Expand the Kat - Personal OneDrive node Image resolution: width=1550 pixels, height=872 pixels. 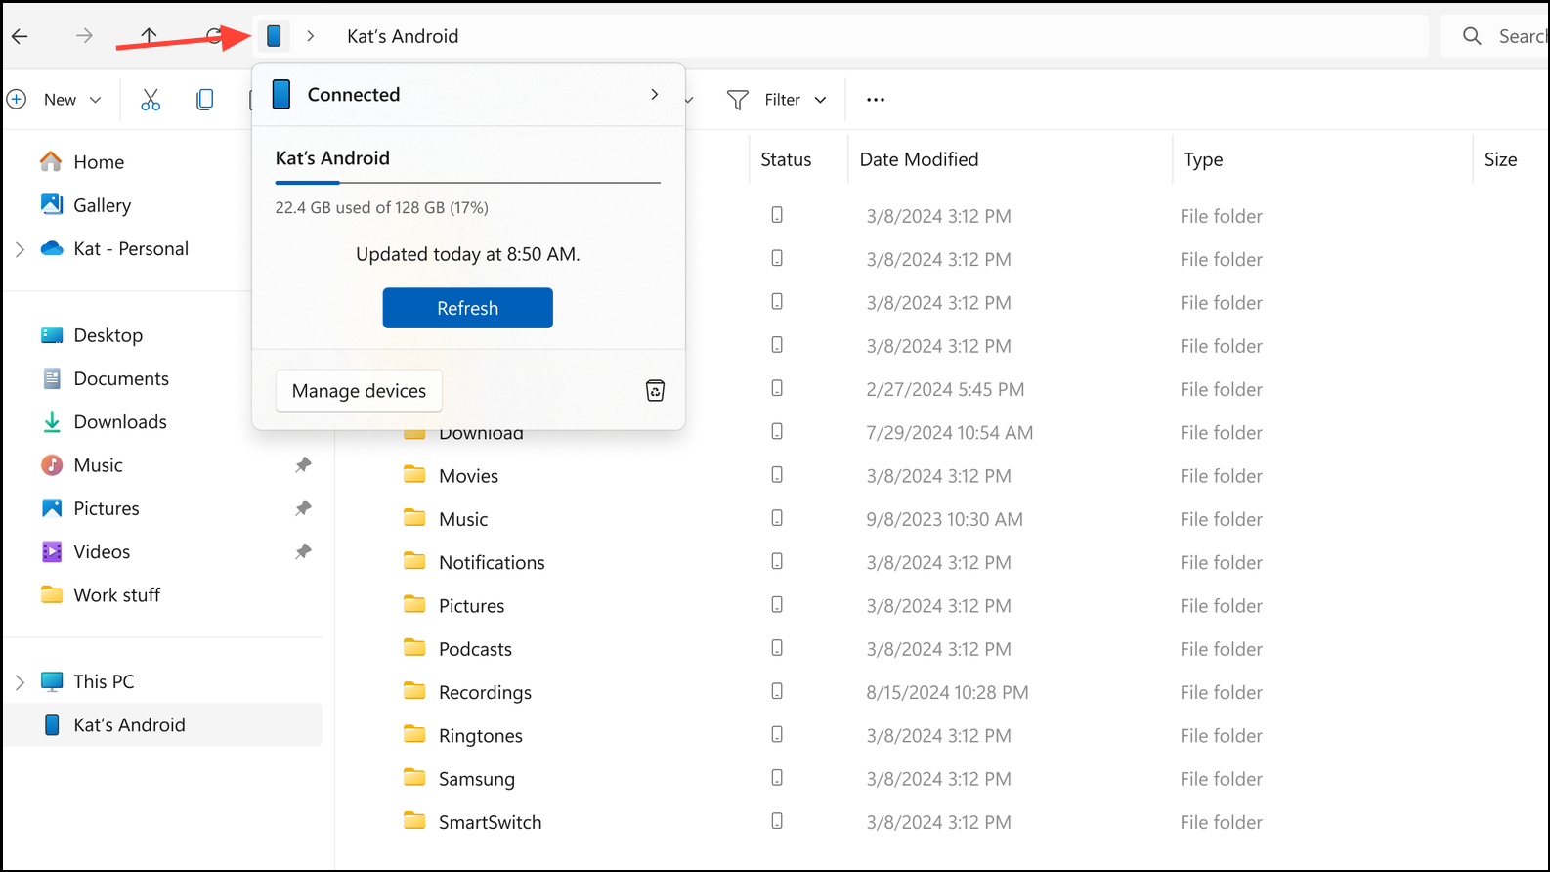pos(20,249)
